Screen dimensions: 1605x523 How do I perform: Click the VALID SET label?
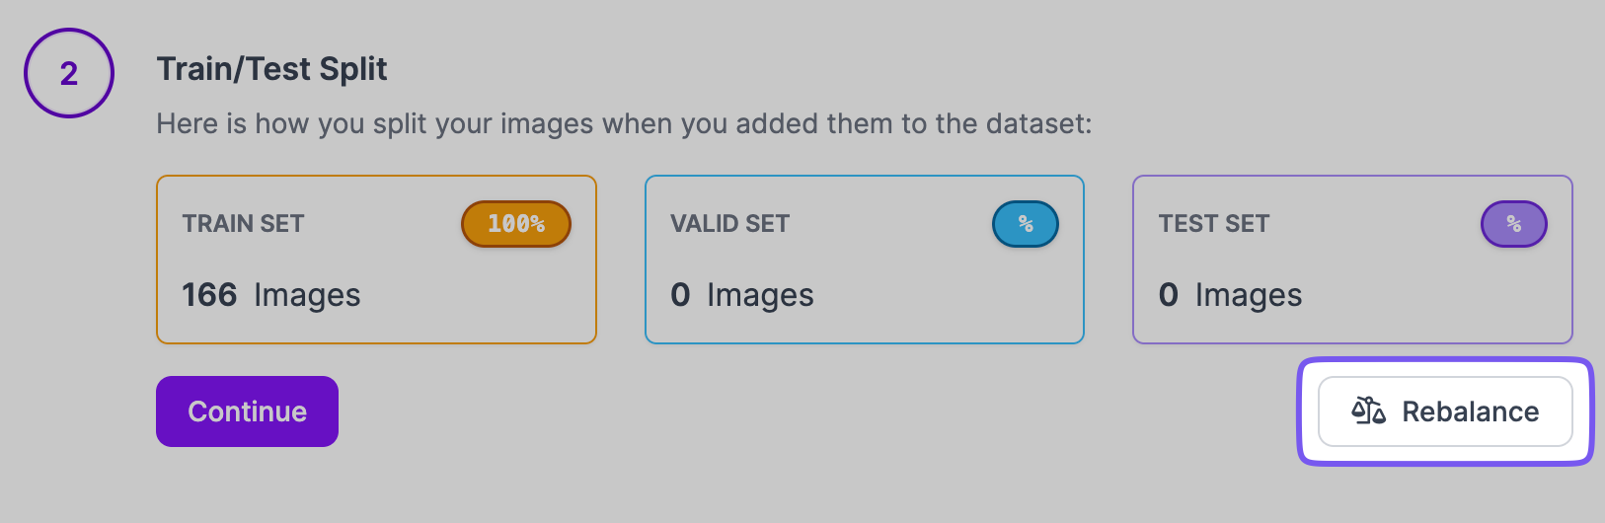729,224
